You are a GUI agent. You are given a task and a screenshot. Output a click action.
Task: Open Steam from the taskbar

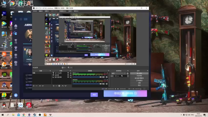click(x=35, y=115)
